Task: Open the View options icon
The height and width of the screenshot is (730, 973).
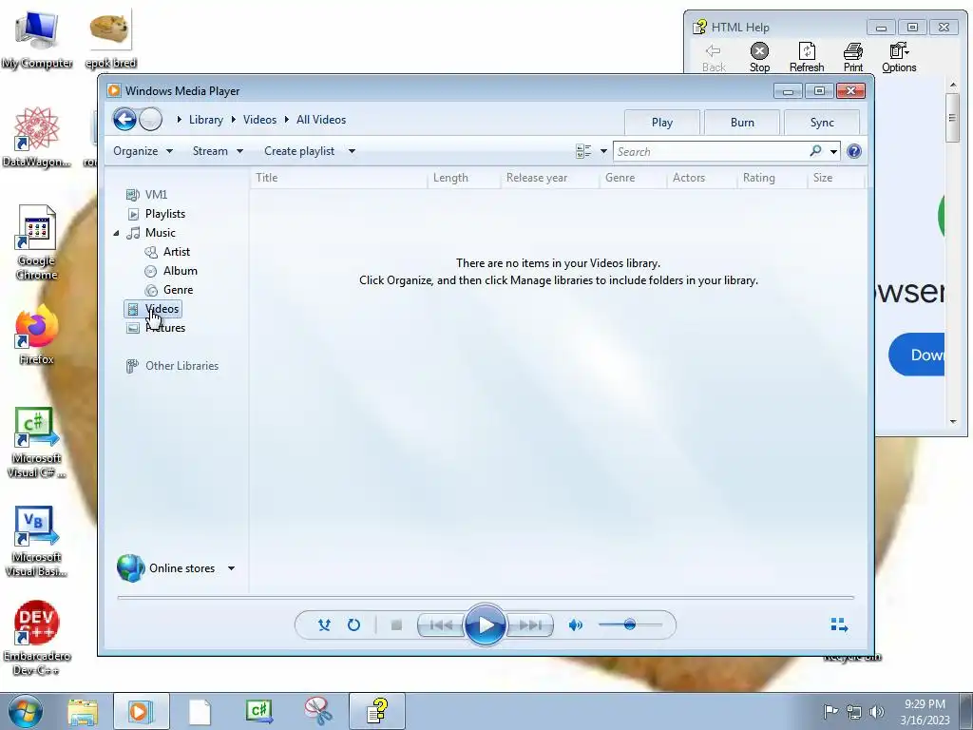Action: (583, 151)
